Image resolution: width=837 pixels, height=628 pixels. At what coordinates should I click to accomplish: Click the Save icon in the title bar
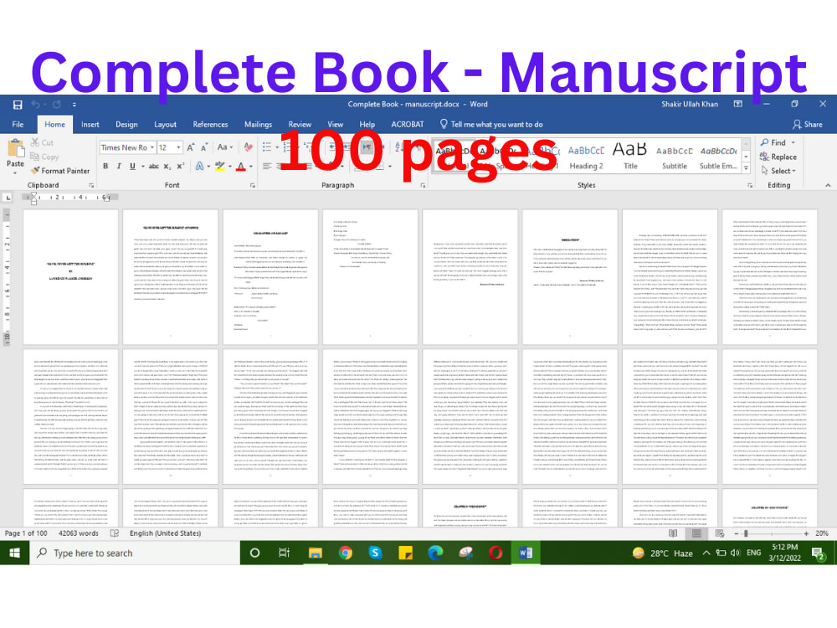[x=17, y=105]
